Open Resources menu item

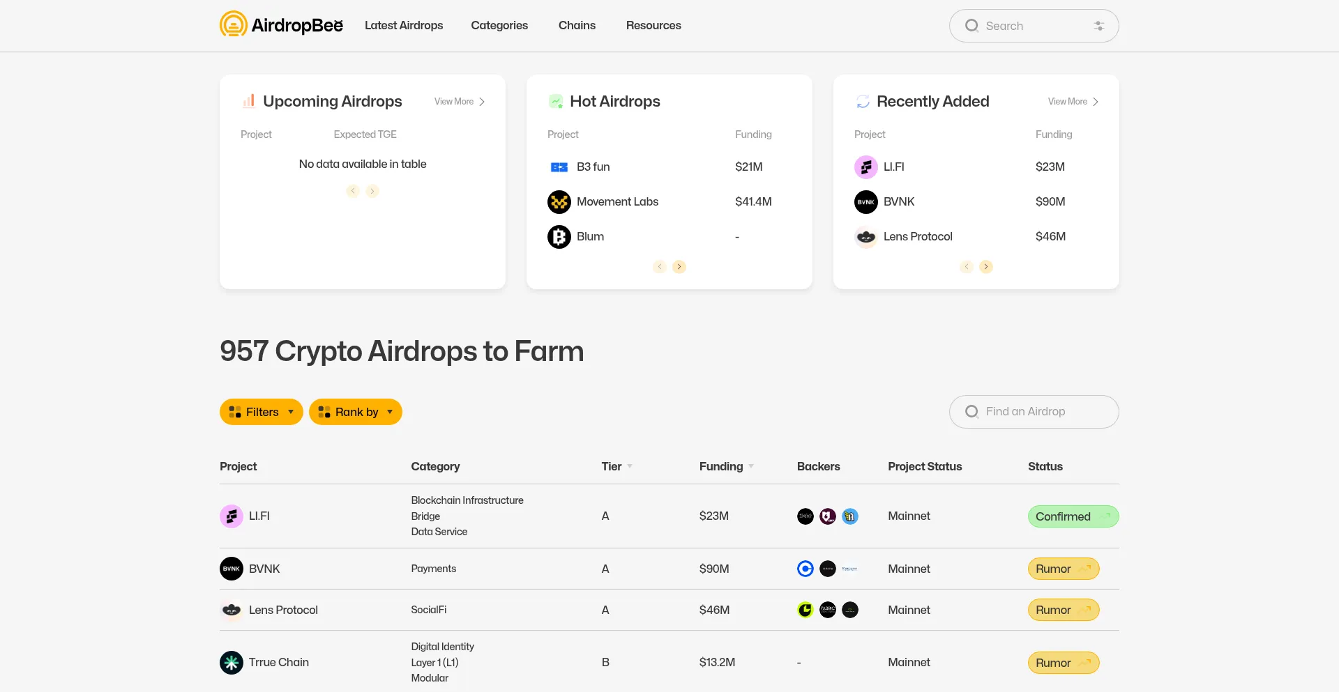653,25
